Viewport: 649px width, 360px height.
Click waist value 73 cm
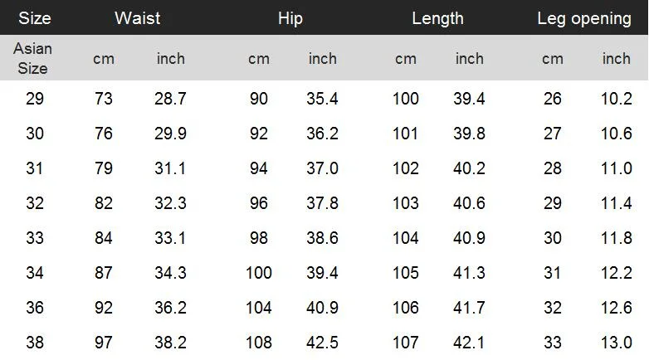click(x=104, y=99)
